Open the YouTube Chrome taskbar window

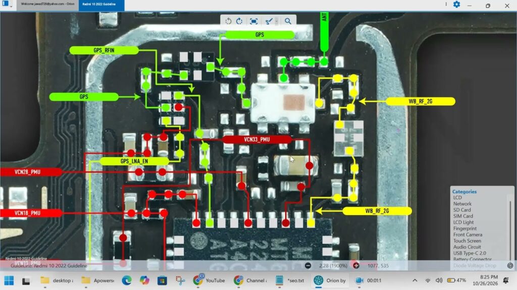[x=209, y=280]
